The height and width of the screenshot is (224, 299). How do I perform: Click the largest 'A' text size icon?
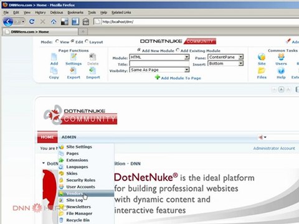[288, 90]
